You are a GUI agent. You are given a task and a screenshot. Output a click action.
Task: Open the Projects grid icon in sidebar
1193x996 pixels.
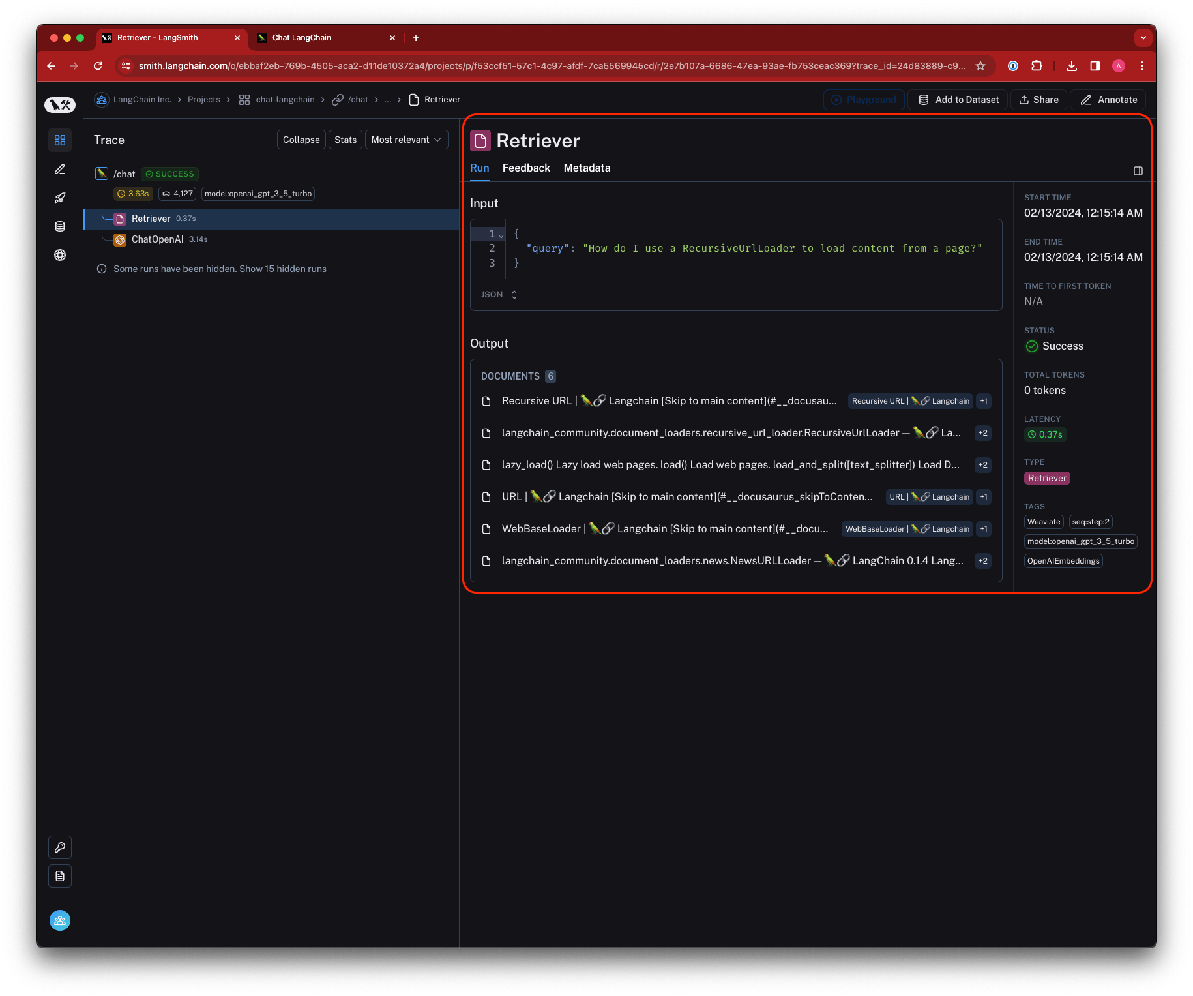(60, 140)
